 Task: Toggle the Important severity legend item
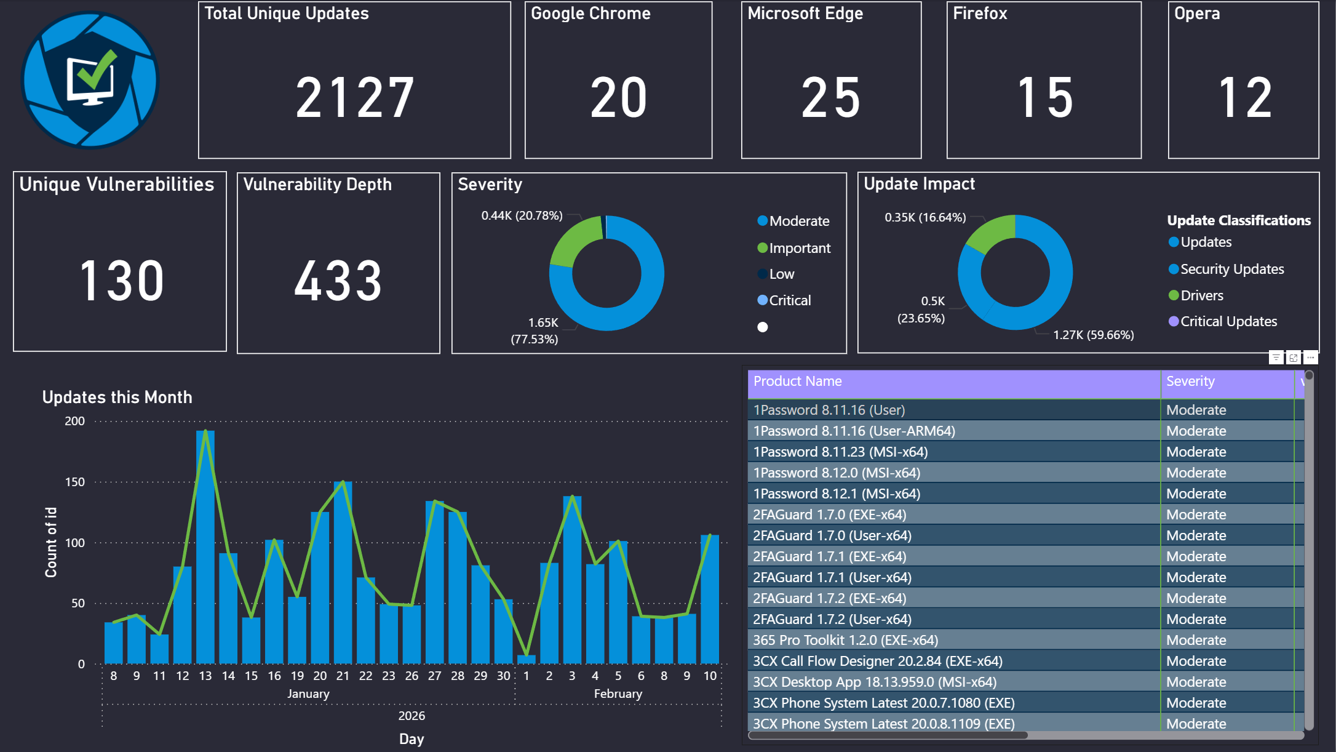(799, 248)
